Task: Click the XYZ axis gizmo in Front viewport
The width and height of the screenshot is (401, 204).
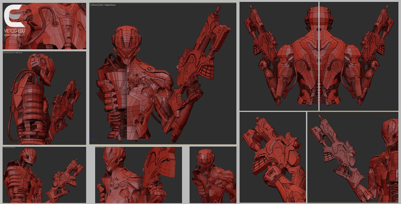Action: tap(93, 138)
